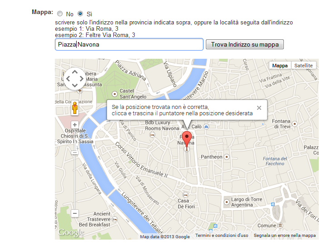Click the Piazza Adriana street label
Image resolution: width=326 pixels, height=250 pixels.
[131, 70]
